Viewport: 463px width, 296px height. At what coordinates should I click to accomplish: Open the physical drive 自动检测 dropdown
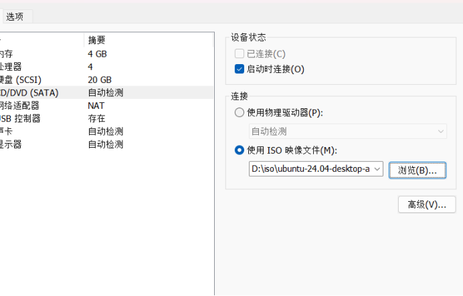tap(348, 132)
